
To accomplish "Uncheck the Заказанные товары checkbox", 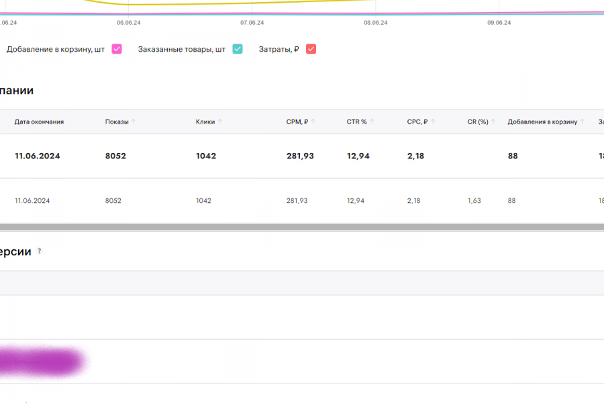I will 238,49.
